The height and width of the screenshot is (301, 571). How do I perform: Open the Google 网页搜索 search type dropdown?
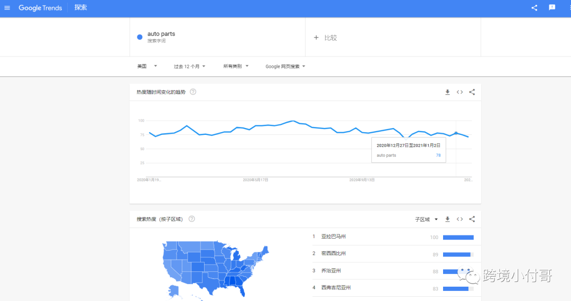point(285,66)
